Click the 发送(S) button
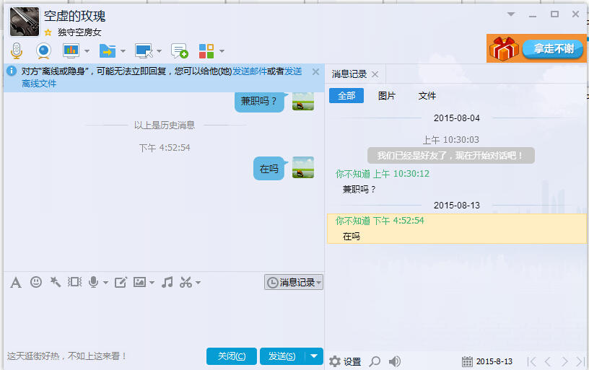The image size is (589, 370). [x=282, y=356]
